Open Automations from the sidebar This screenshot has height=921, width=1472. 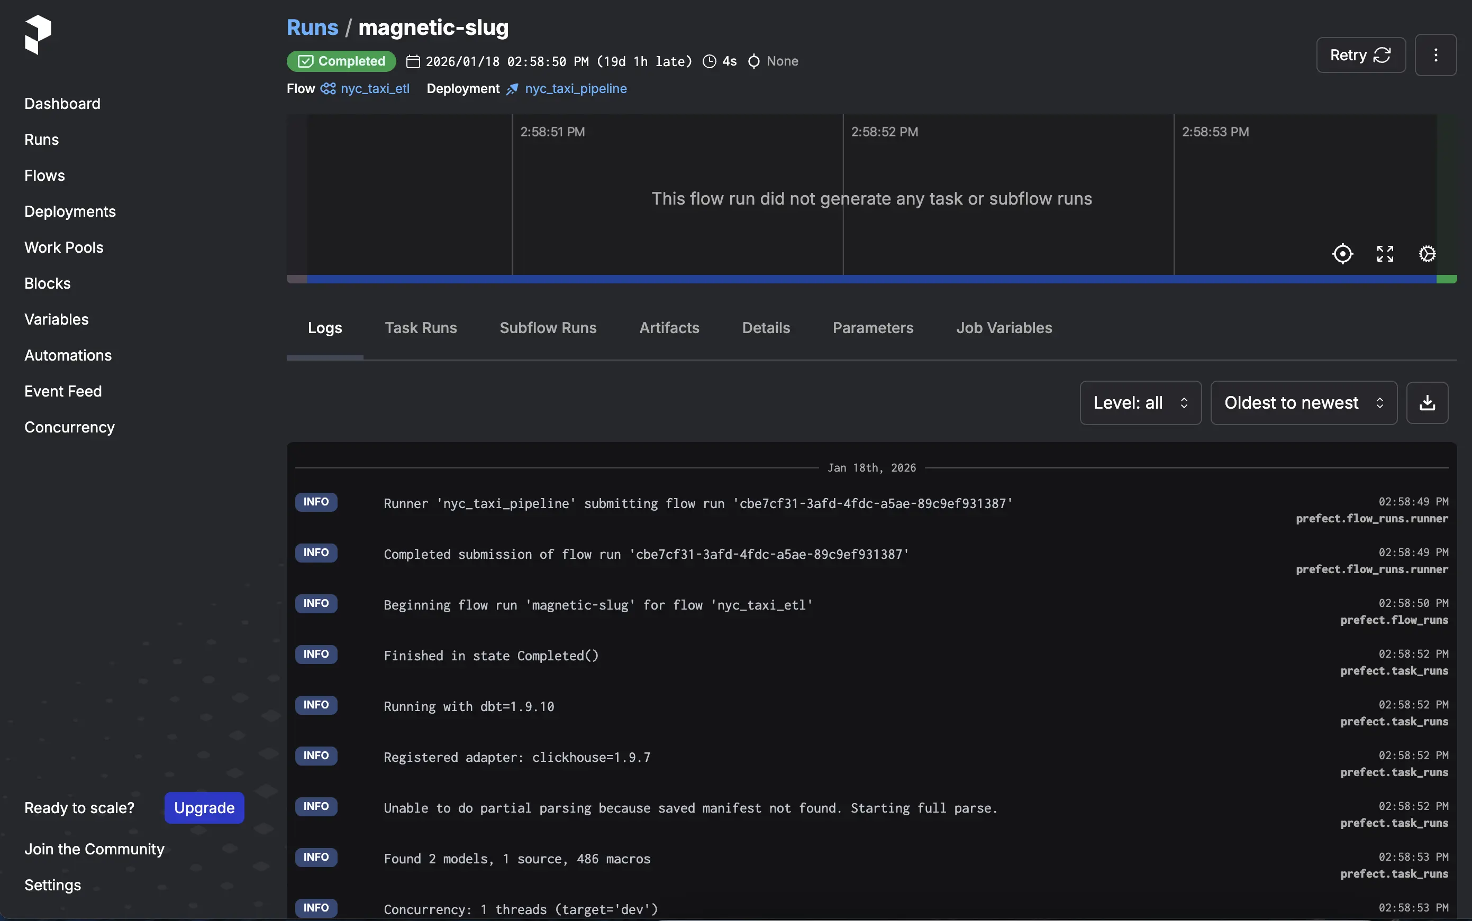(x=68, y=355)
